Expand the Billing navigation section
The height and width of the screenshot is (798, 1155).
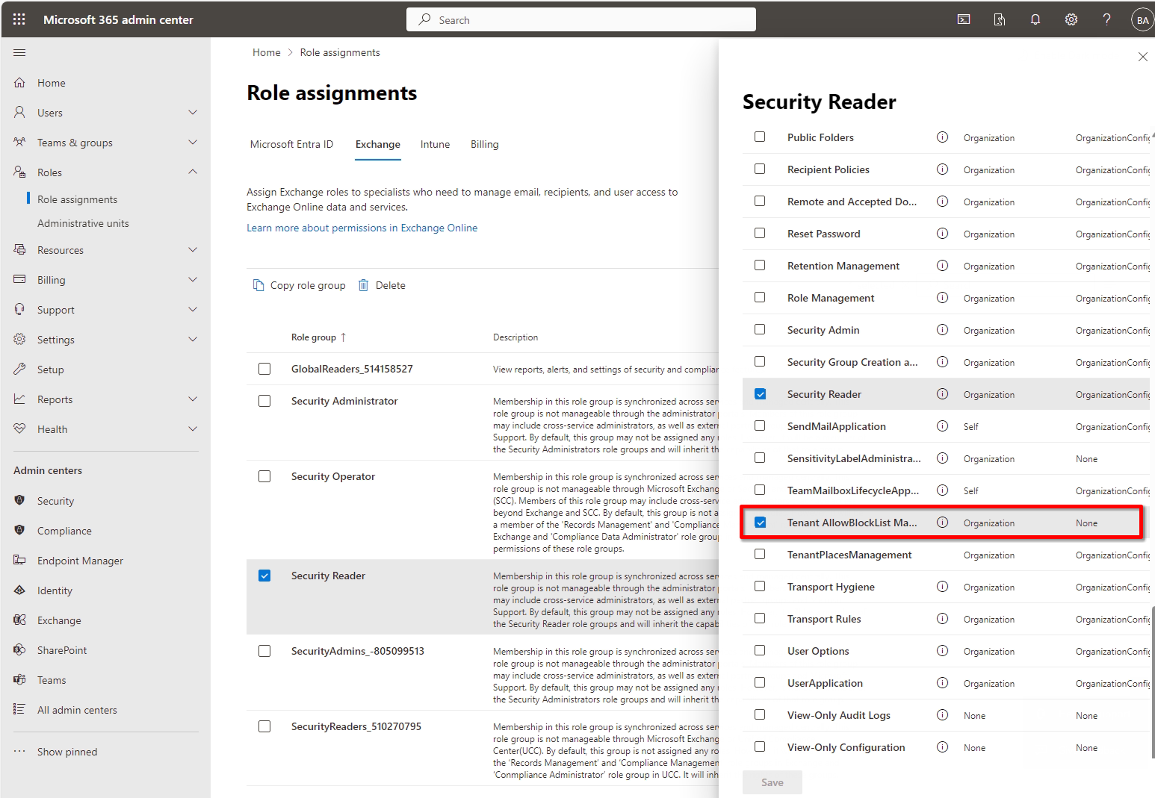click(193, 280)
